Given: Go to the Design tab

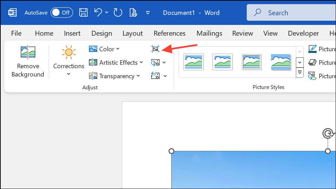Looking at the screenshot, I should 102,34.
